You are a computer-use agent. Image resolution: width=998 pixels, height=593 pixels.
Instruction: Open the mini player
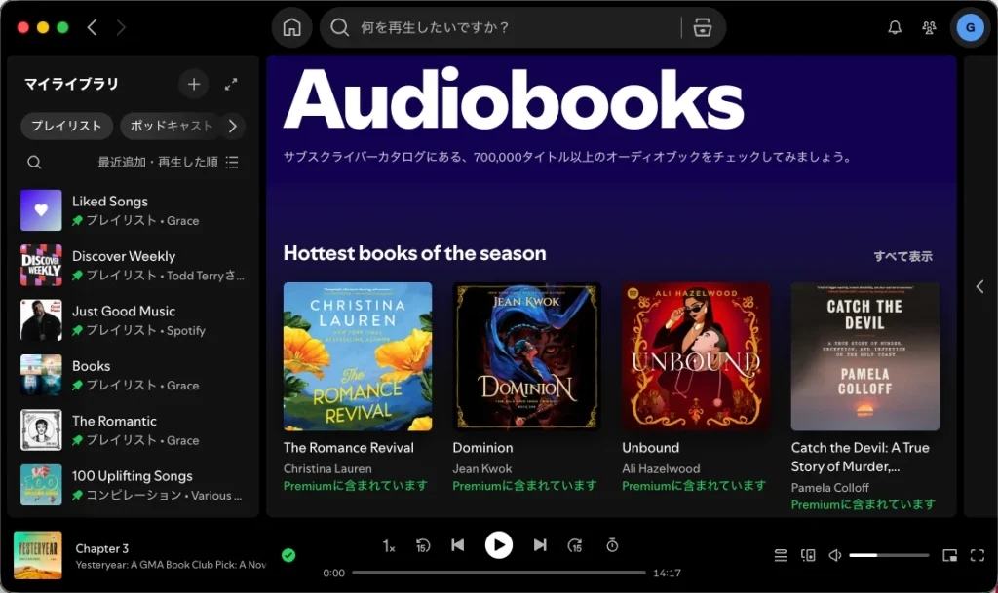[x=949, y=555]
